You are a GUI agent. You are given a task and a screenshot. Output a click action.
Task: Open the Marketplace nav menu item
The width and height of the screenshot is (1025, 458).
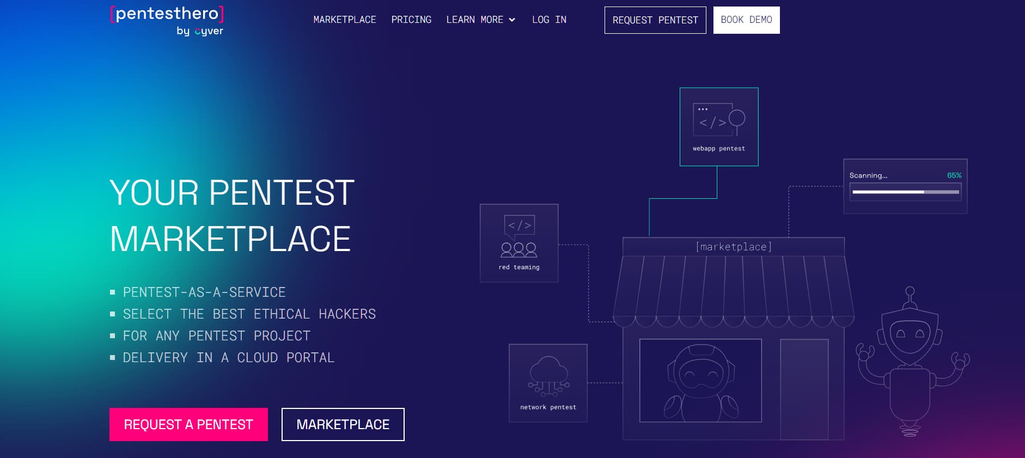tap(345, 20)
